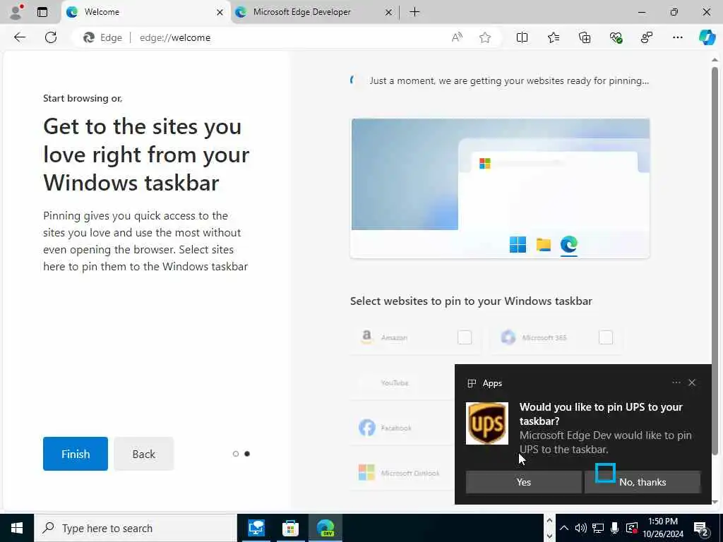
Task: Open the Action Center notifications
Action: pos(701,529)
